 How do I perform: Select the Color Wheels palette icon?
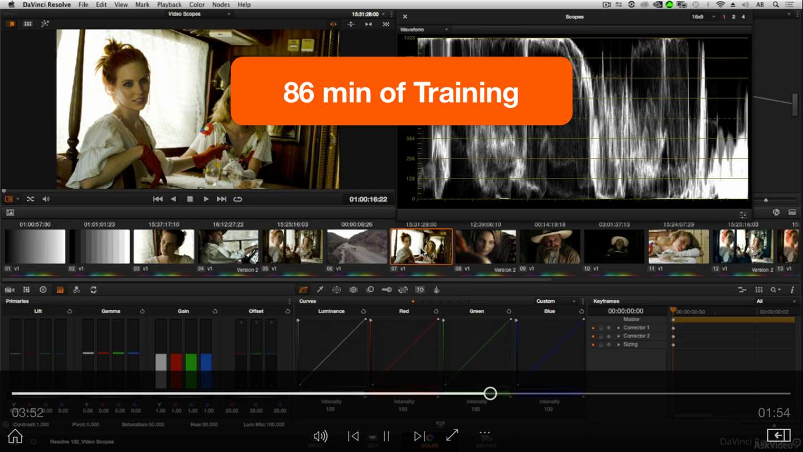pyautogui.click(x=43, y=290)
